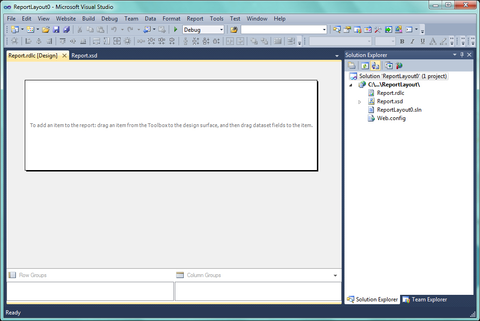Click the Align Lefts layout icon
The image size is (480, 321).
click(x=29, y=41)
